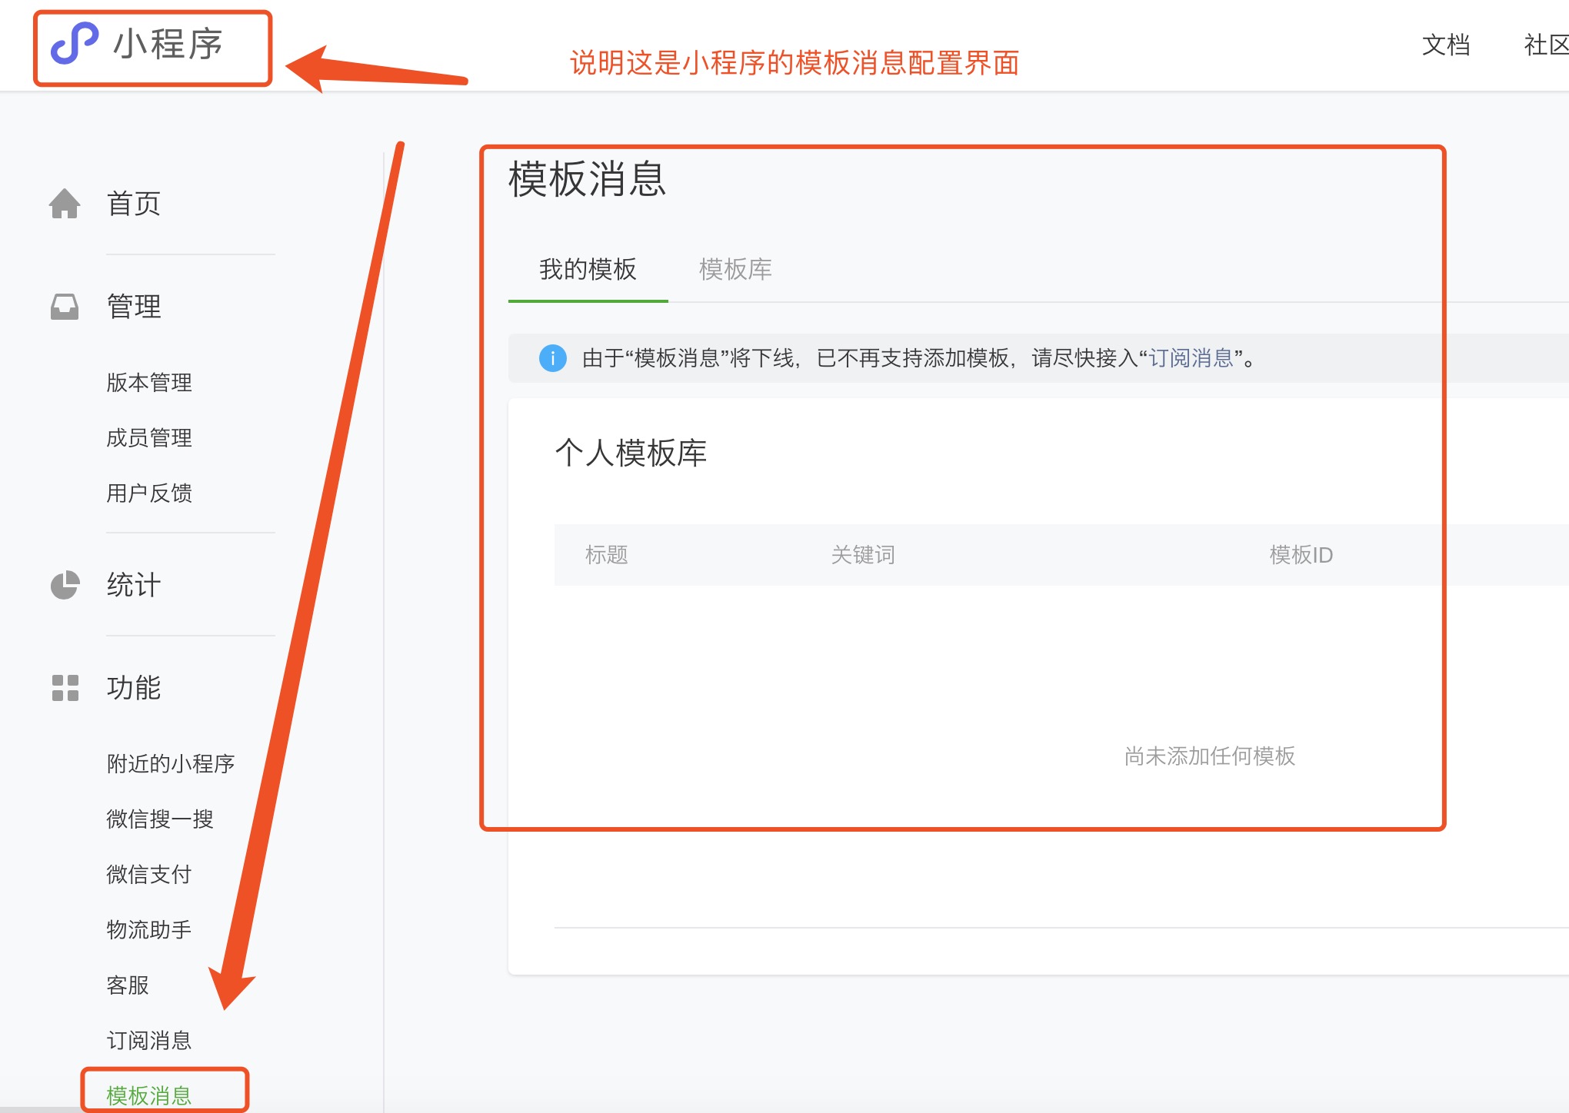
Task: Go to 版本管理 in sidebar
Action: tap(149, 382)
